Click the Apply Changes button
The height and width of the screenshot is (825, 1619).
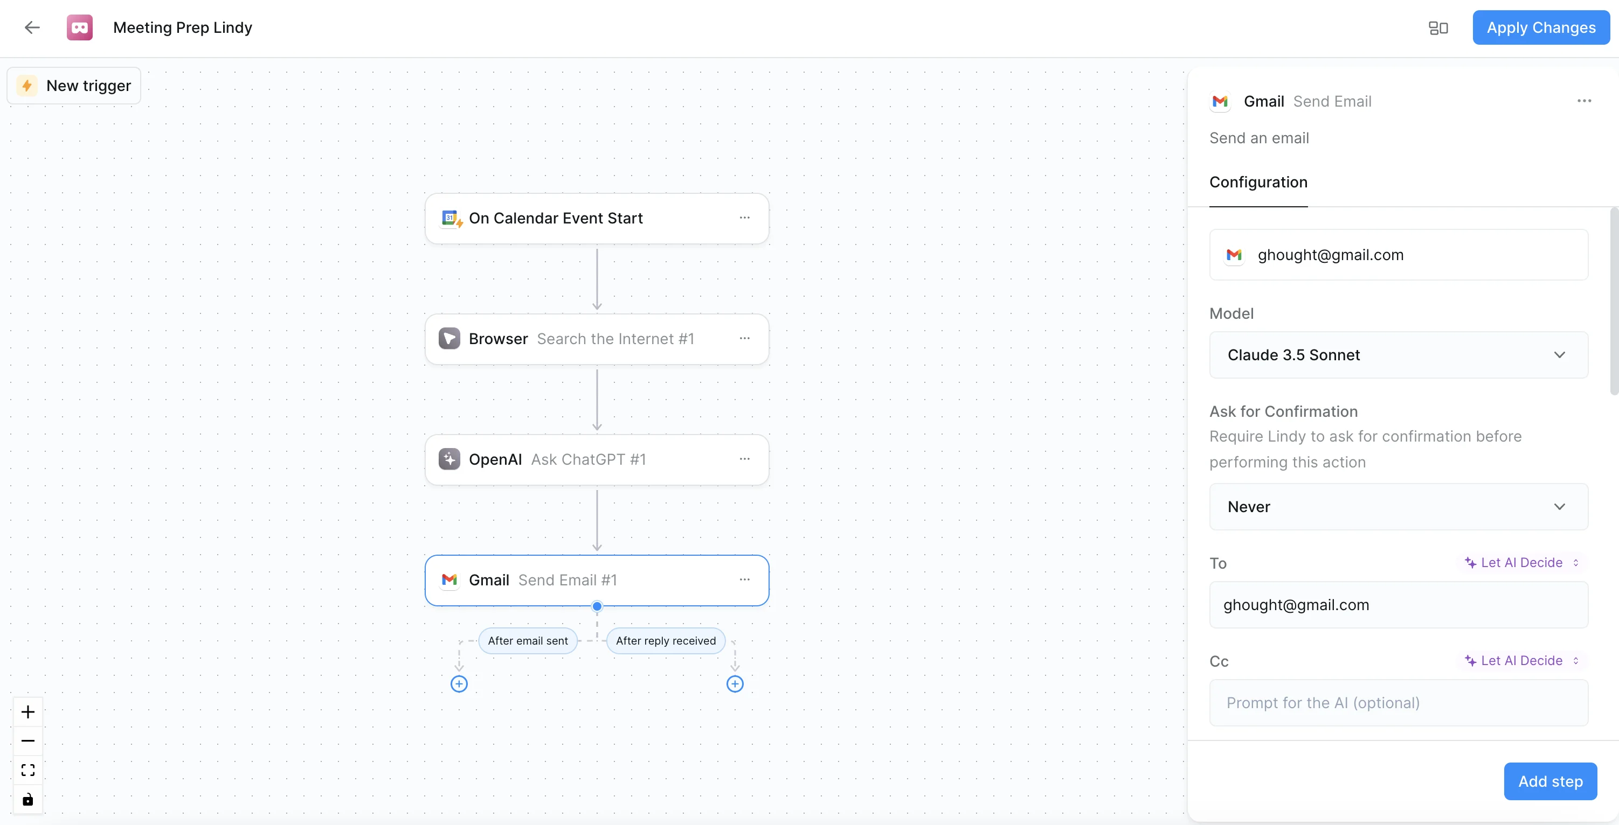[x=1540, y=27]
